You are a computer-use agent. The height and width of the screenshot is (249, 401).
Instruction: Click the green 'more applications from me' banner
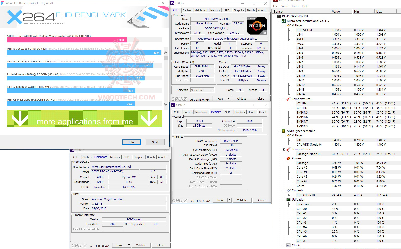[x=85, y=119]
